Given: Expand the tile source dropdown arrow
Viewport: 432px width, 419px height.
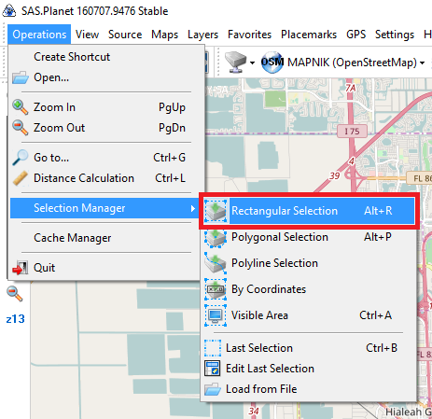Looking at the screenshot, I should coord(252,63).
